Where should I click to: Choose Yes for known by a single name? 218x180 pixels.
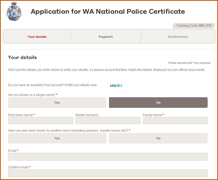(x=57, y=102)
